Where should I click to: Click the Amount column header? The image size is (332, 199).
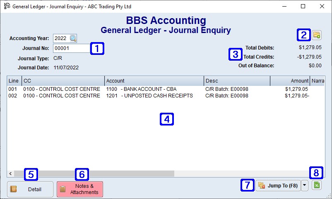pos(290,81)
